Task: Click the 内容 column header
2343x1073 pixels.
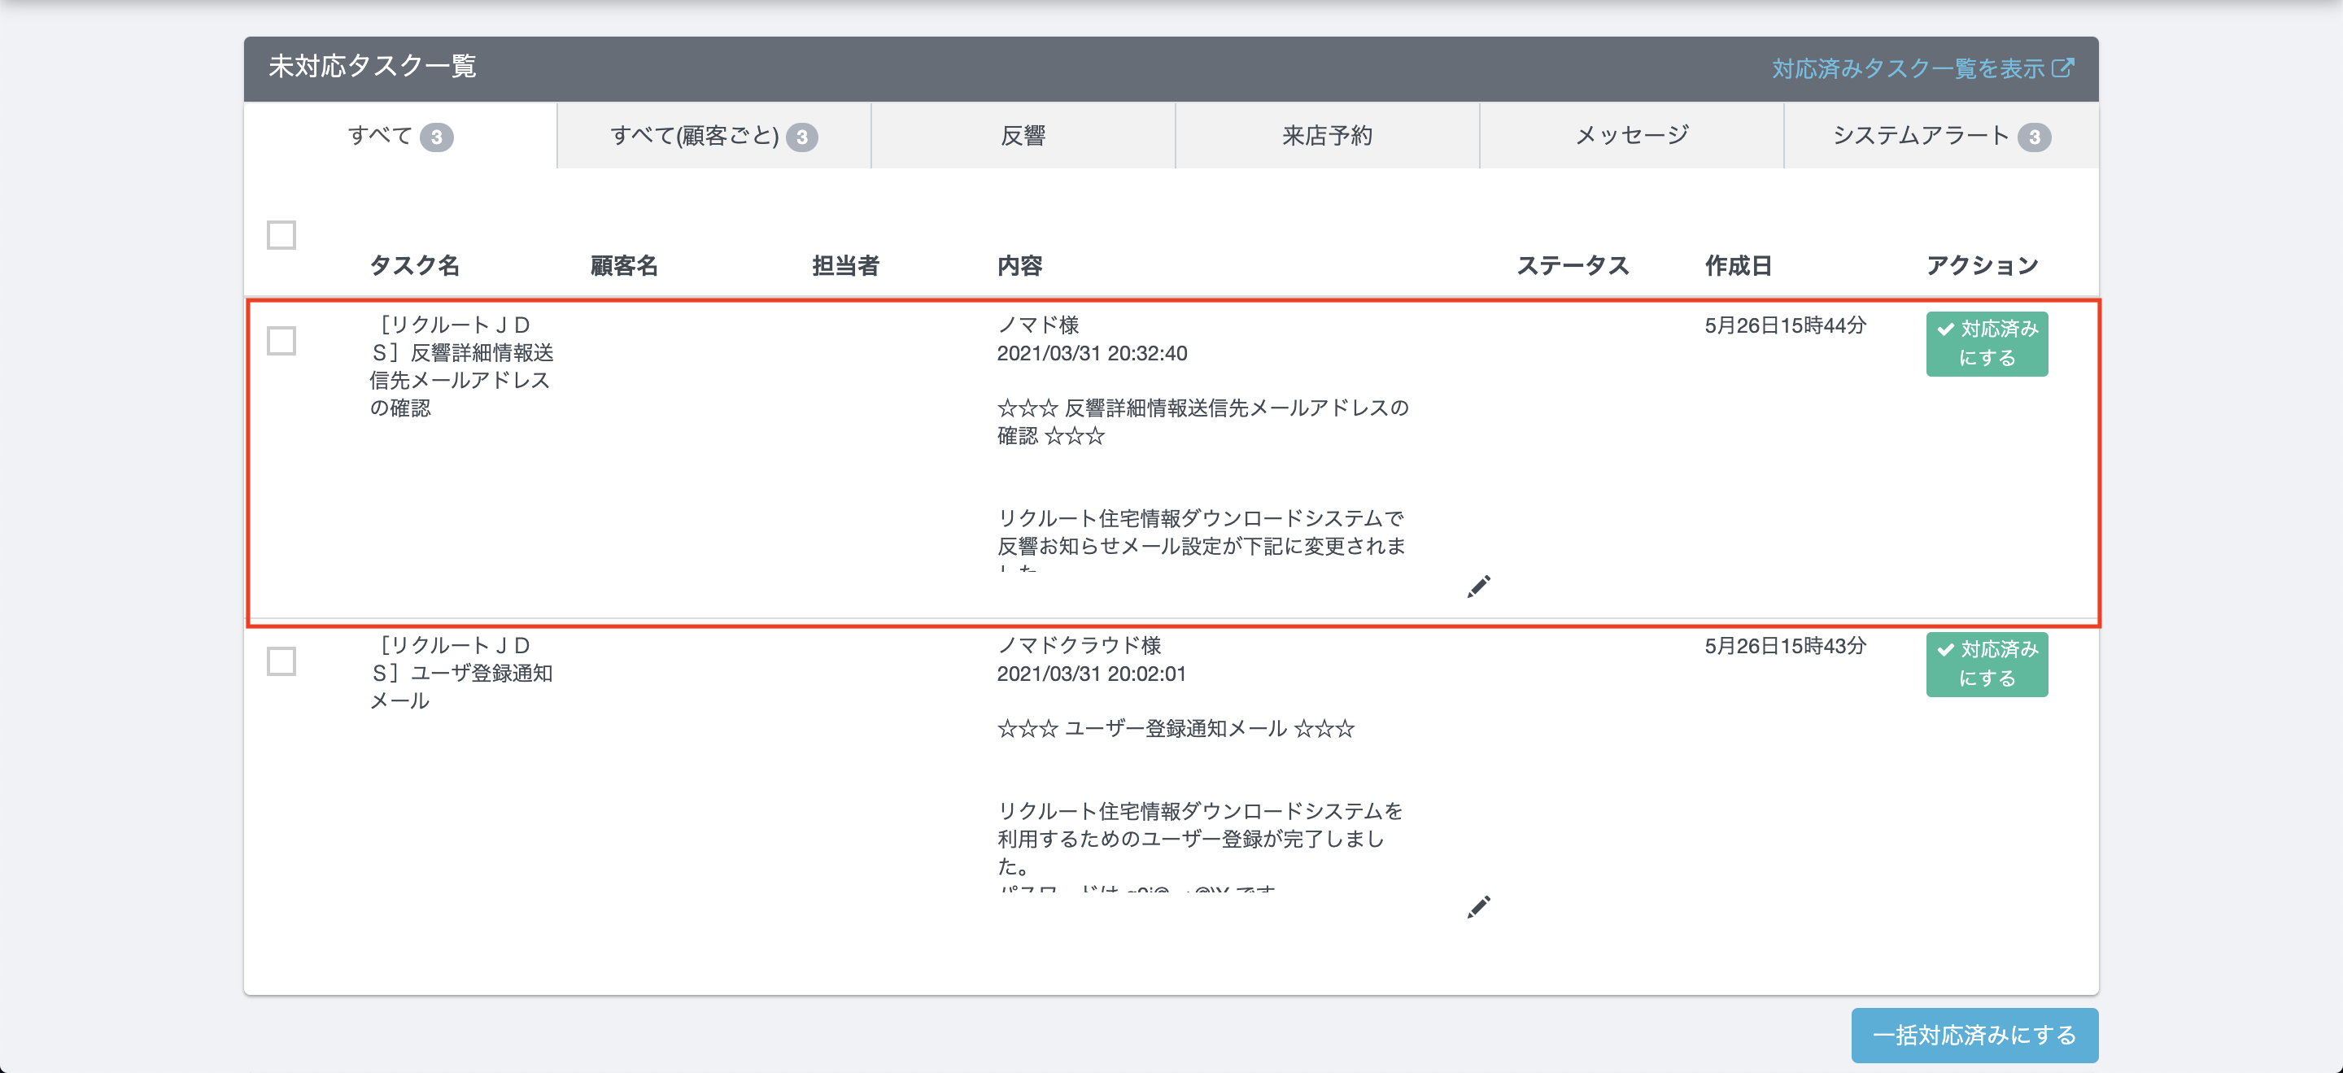Action: coord(1019,265)
